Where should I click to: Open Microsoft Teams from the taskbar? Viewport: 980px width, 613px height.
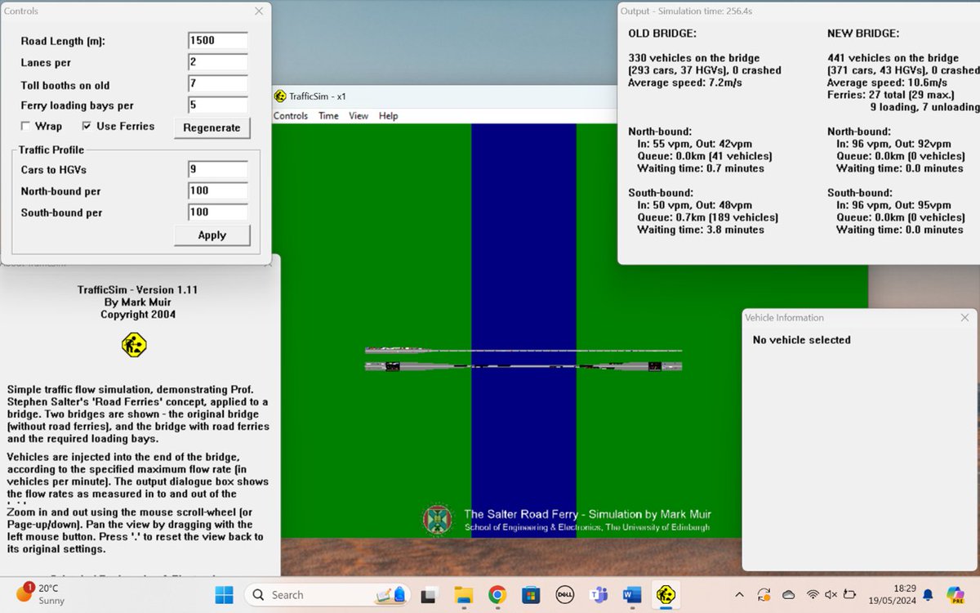(598, 595)
